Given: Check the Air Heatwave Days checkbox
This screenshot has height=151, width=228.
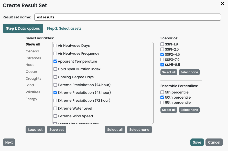Looking at the screenshot, I should 55,45.
